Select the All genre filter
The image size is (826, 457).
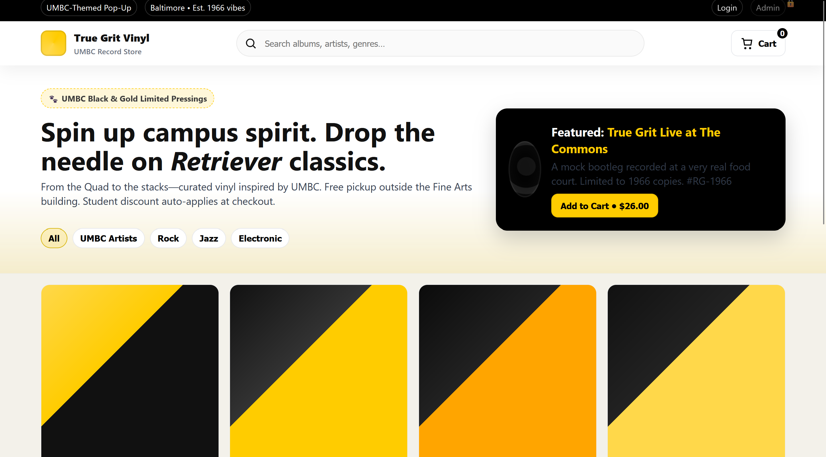[54, 238]
